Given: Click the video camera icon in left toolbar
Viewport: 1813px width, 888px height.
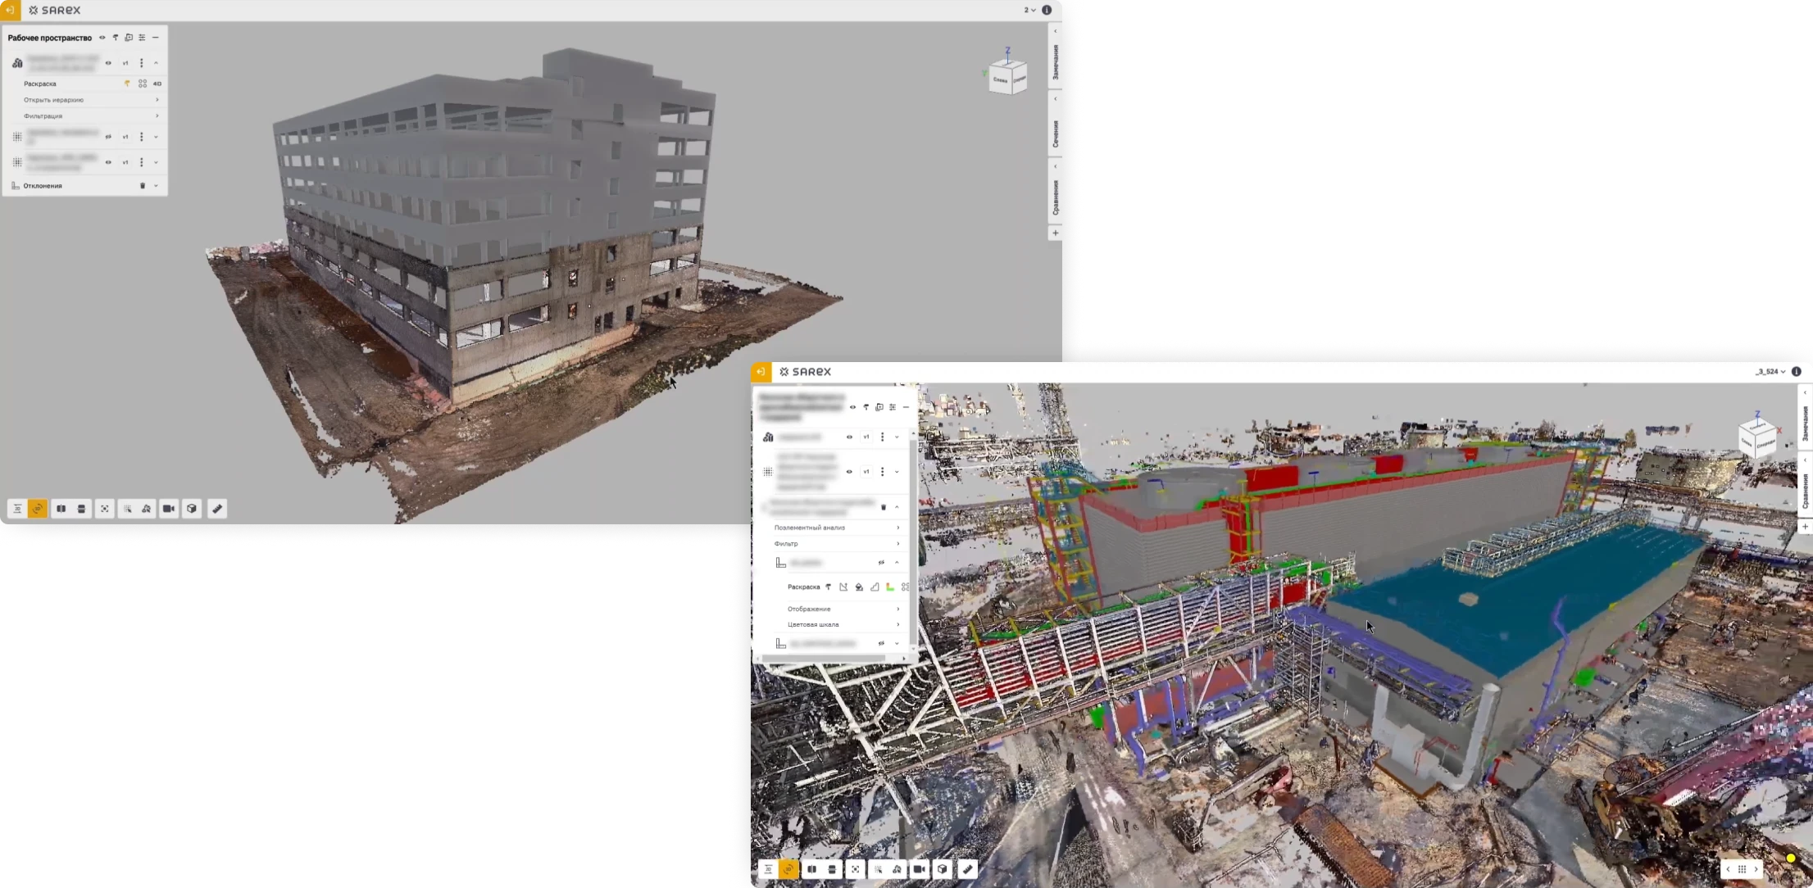Looking at the screenshot, I should pos(169,509).
